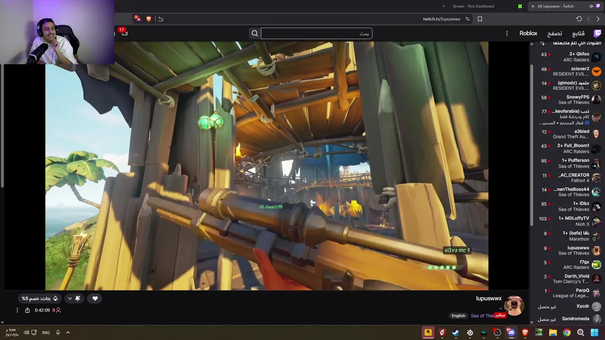This screenshot has width=605, height=340.
Task: Open Brave Shields lion icon
Action: pyautogui.click(x=149, y=19)
